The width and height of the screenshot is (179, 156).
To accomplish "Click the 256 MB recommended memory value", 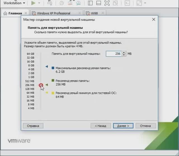I will pos(60,84).
